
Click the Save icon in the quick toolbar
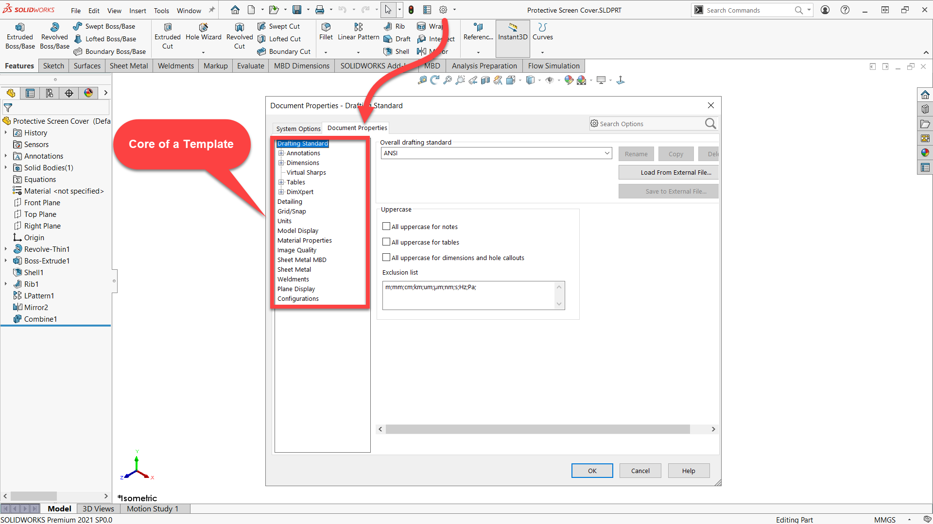tap(297, 10)
